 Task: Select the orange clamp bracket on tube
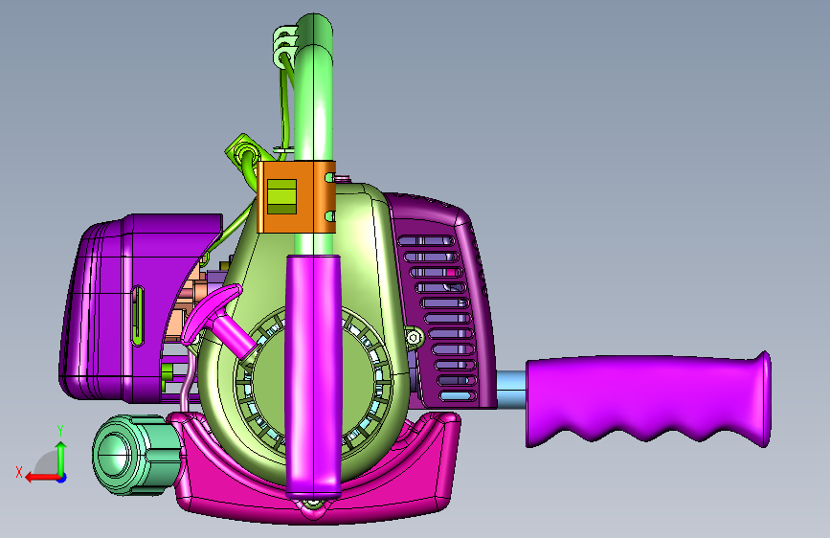click(296, 197)
